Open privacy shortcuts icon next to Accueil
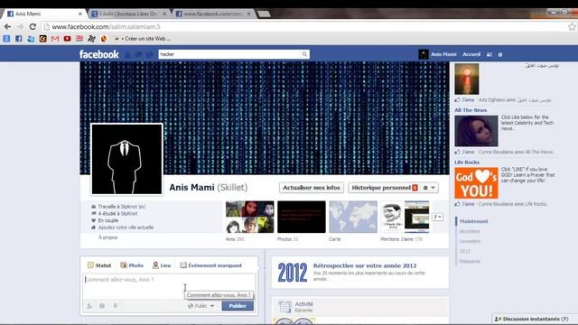The image size is (578, 325). (489, 54)
